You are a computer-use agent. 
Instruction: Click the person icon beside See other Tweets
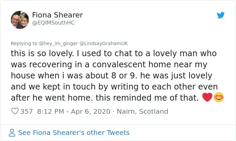click(x=12, y=133)
